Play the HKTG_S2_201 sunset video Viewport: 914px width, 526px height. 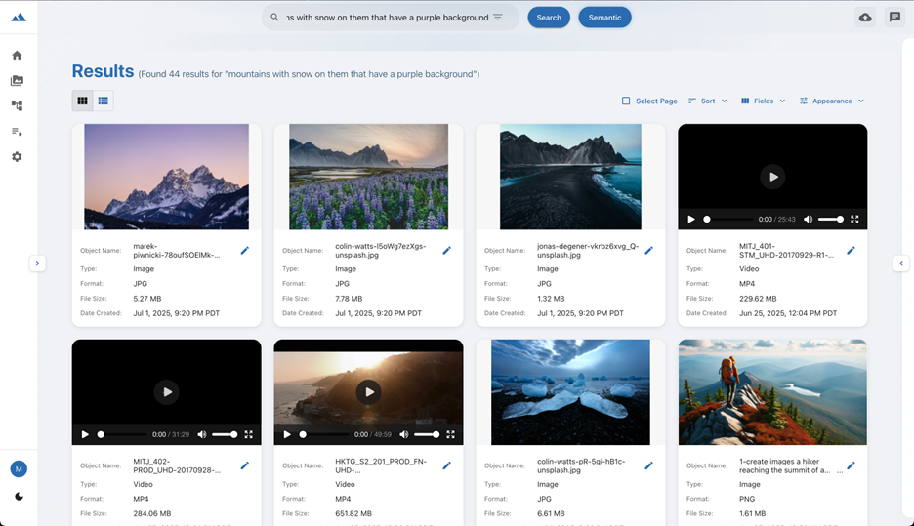[369, 391]
